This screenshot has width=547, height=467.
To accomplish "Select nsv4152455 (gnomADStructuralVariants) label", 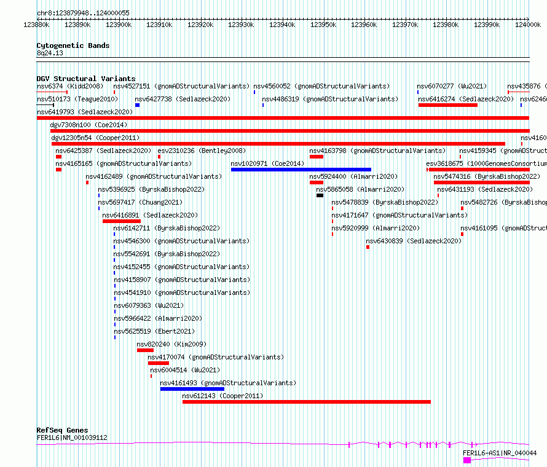I will tap(181, 267).
